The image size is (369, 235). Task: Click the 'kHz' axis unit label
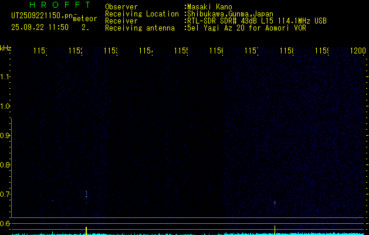click(x=5, y=48)
